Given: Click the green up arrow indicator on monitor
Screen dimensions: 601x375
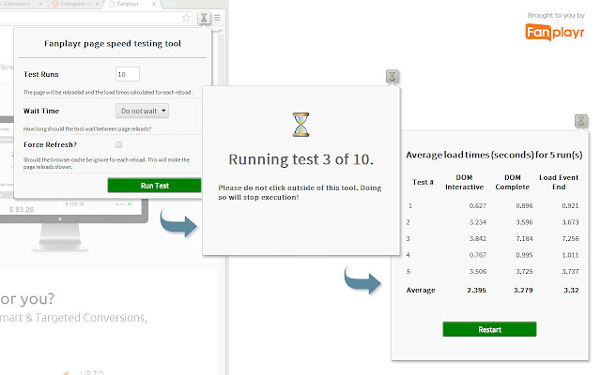Looking at the screenshot, I should point(130,204).
